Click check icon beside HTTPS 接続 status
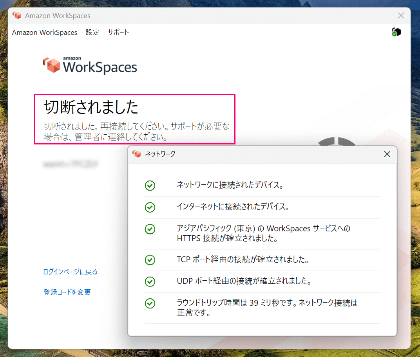 [150, 229]
